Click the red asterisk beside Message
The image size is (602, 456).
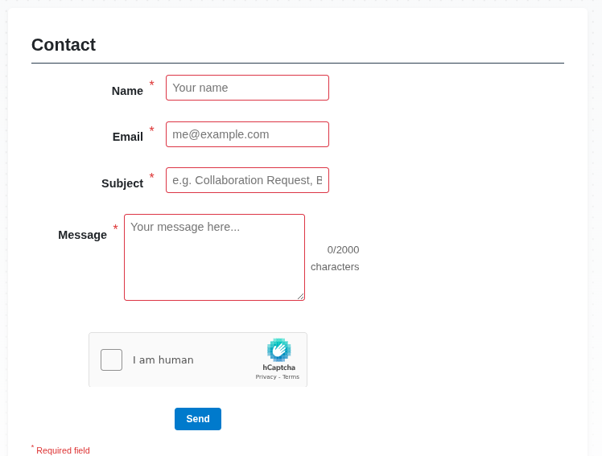coord(115,228)
